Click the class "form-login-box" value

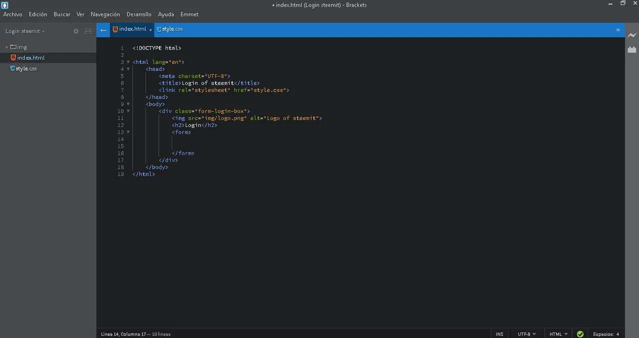pos(221,111)
